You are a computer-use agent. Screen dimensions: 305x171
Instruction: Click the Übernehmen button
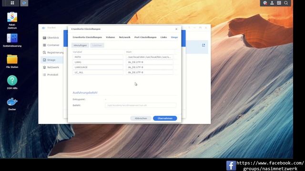[x=165, y=118]
